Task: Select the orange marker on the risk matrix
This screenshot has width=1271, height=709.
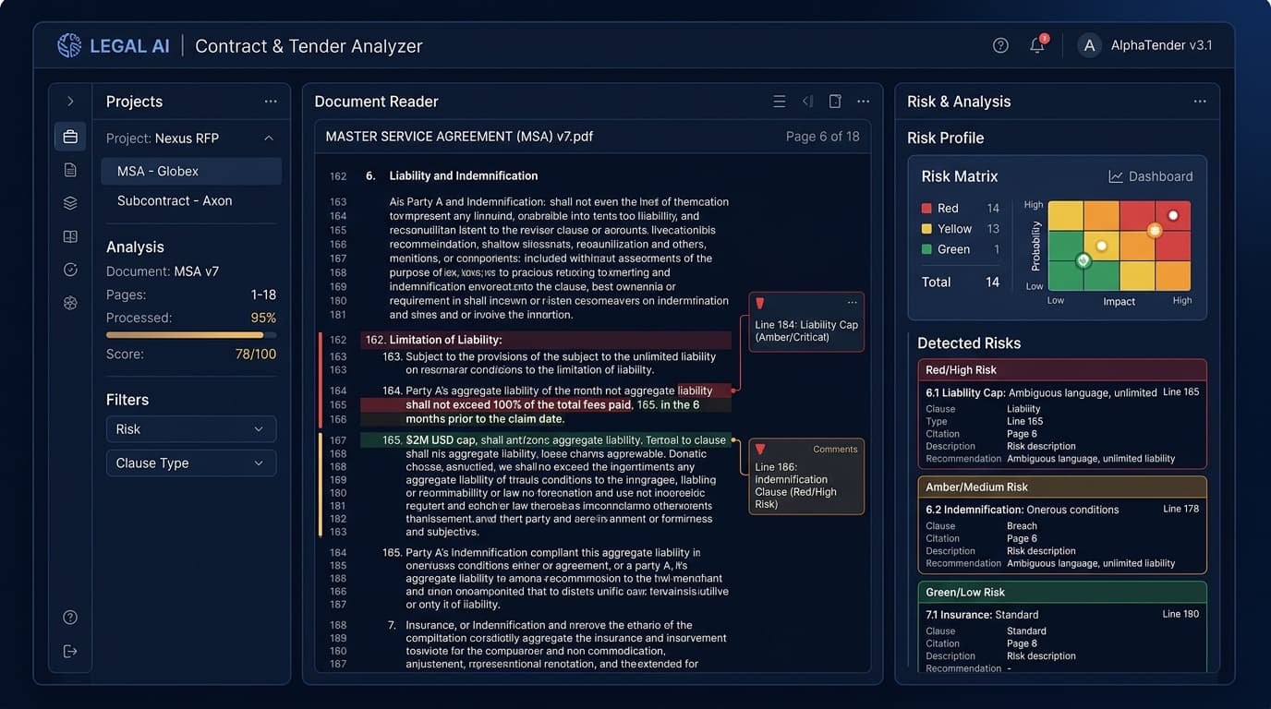Action: pos(1154,230)
